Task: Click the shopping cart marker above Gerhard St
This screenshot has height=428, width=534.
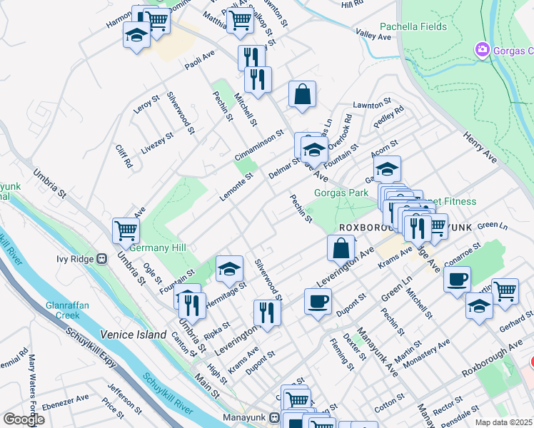Action: click(x=505, y=292)
